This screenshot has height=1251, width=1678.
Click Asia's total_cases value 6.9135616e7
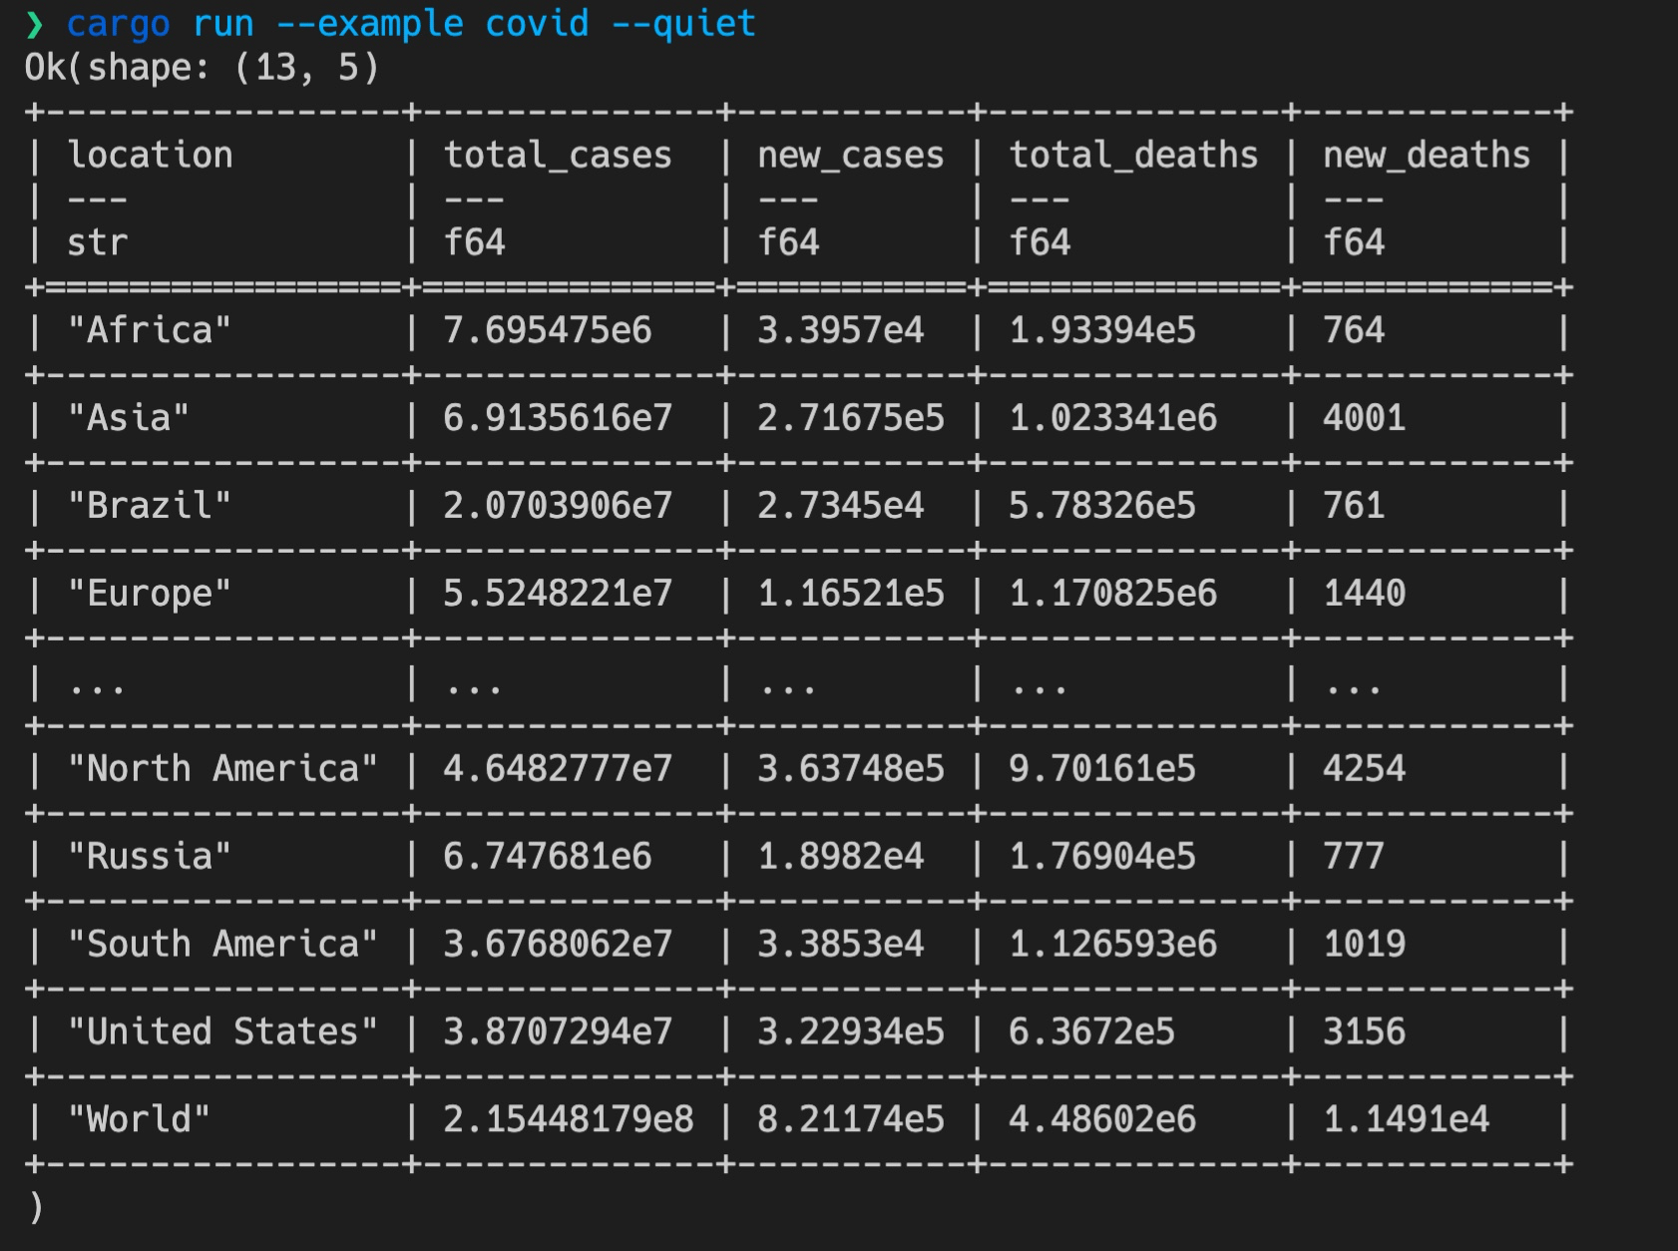point(557,419)
